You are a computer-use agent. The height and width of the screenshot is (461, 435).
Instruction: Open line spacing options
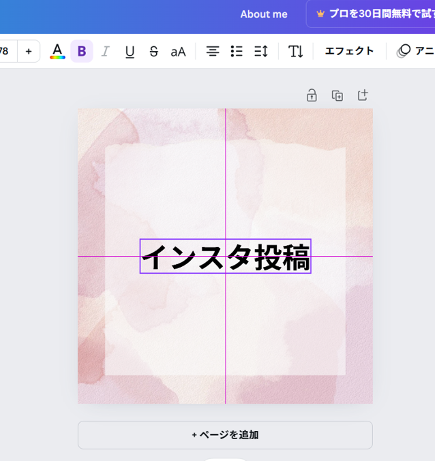[x=260, y=51]
